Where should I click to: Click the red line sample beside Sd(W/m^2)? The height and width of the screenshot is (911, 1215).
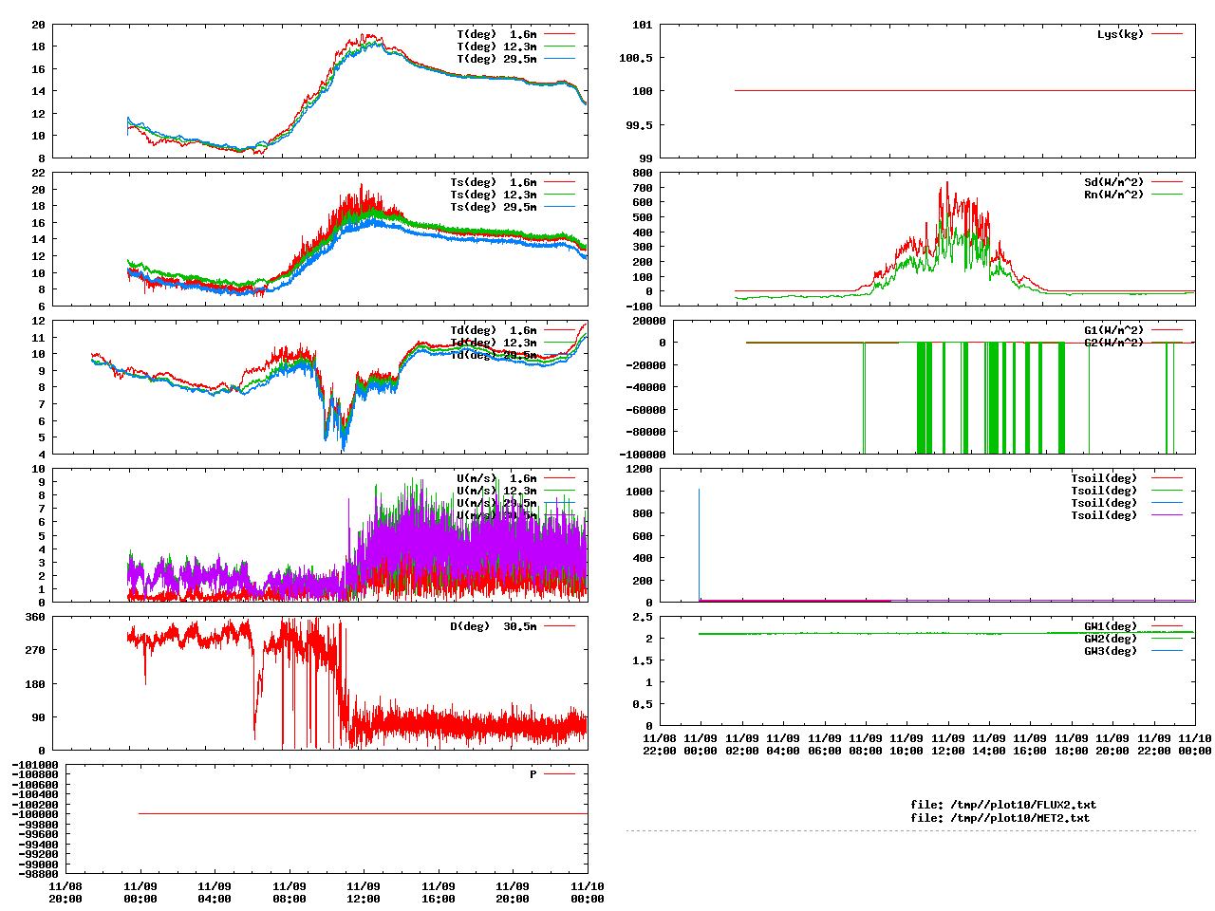click(1168, 182)
